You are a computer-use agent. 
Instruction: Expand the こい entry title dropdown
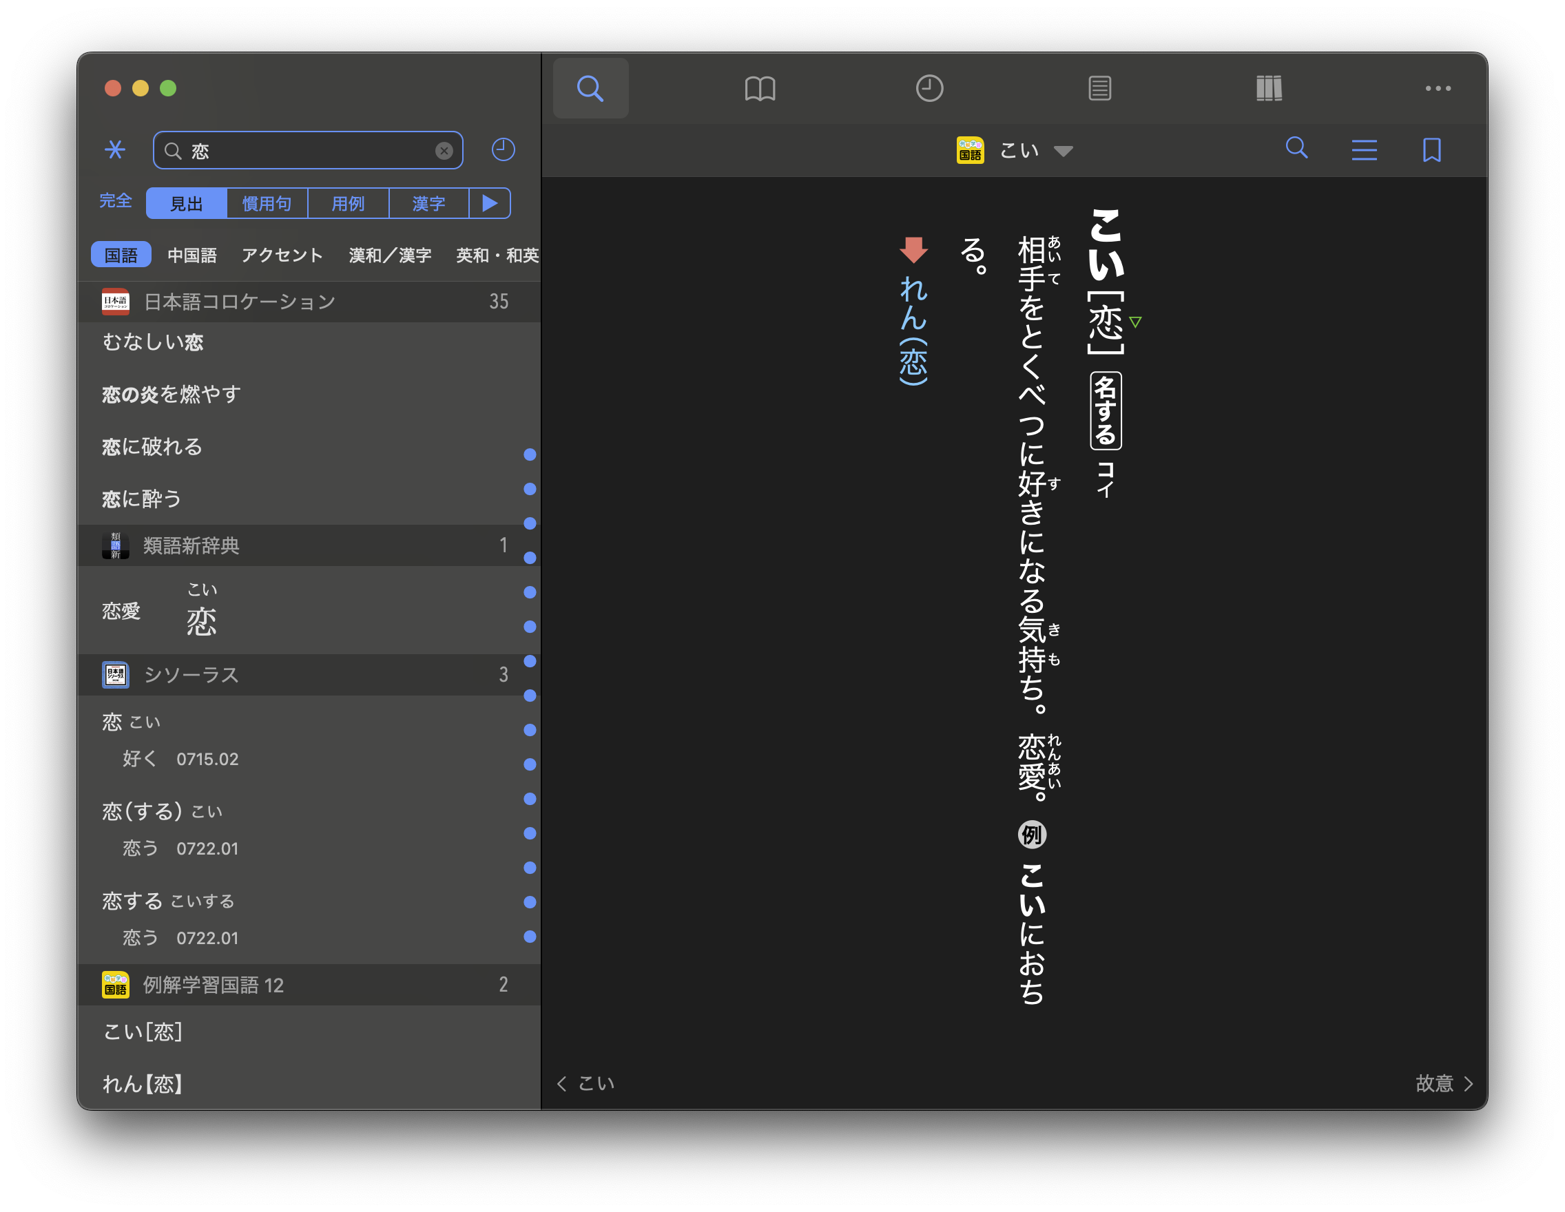[1063, 150]
